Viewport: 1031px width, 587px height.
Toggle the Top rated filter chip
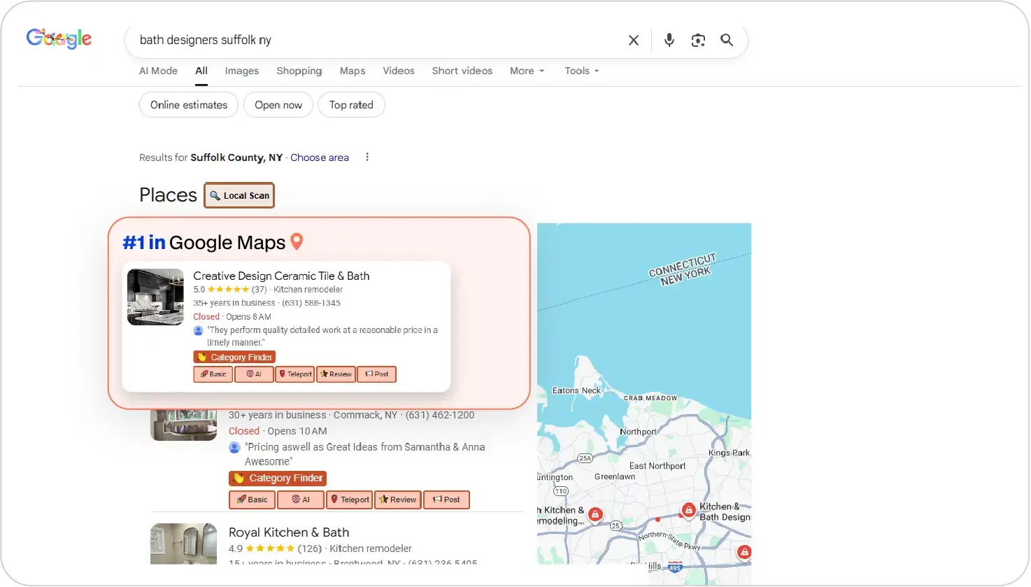351,105
